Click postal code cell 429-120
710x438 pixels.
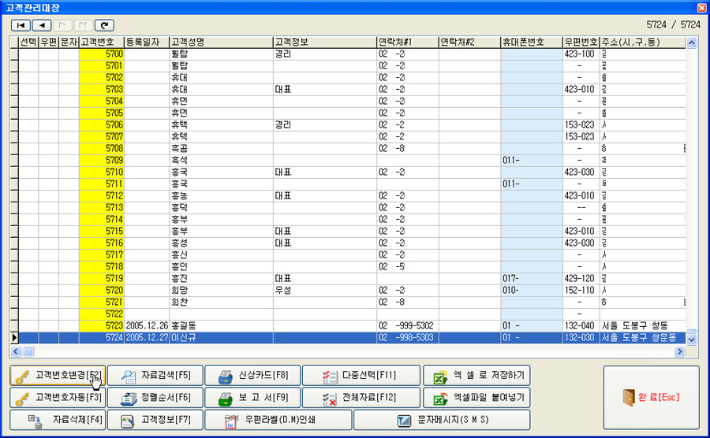581,279
